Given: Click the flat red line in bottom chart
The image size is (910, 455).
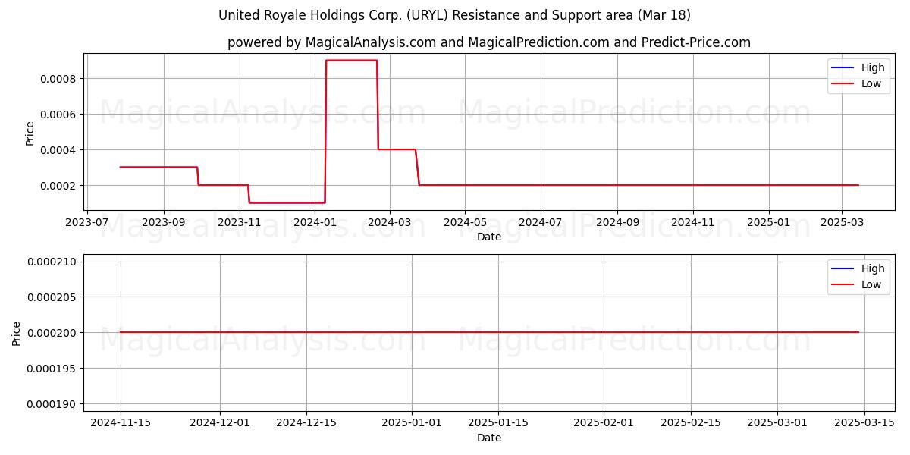Looking at the screenshot, I should click(x=489, y=332).
